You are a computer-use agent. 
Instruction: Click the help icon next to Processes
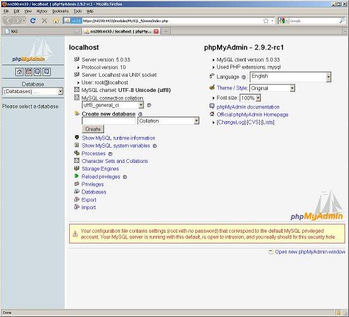click(110, 153)
